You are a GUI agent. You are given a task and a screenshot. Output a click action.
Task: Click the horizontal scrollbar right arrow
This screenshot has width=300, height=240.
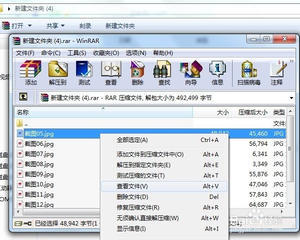(282, 212)
